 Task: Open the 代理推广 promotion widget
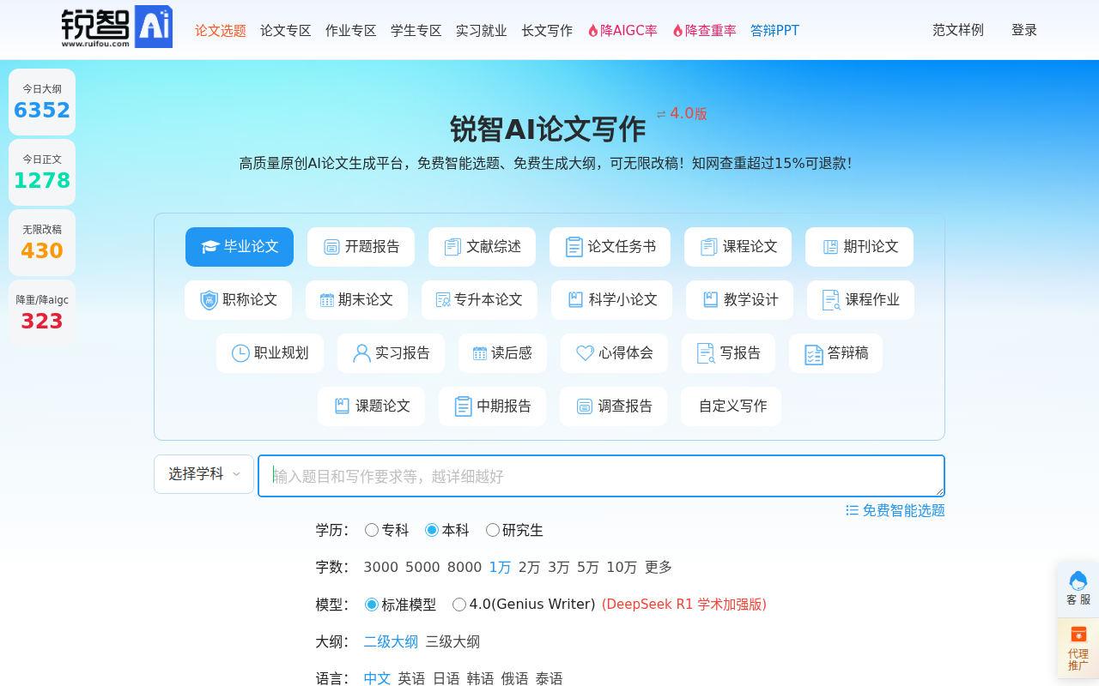click(1078, 648)
